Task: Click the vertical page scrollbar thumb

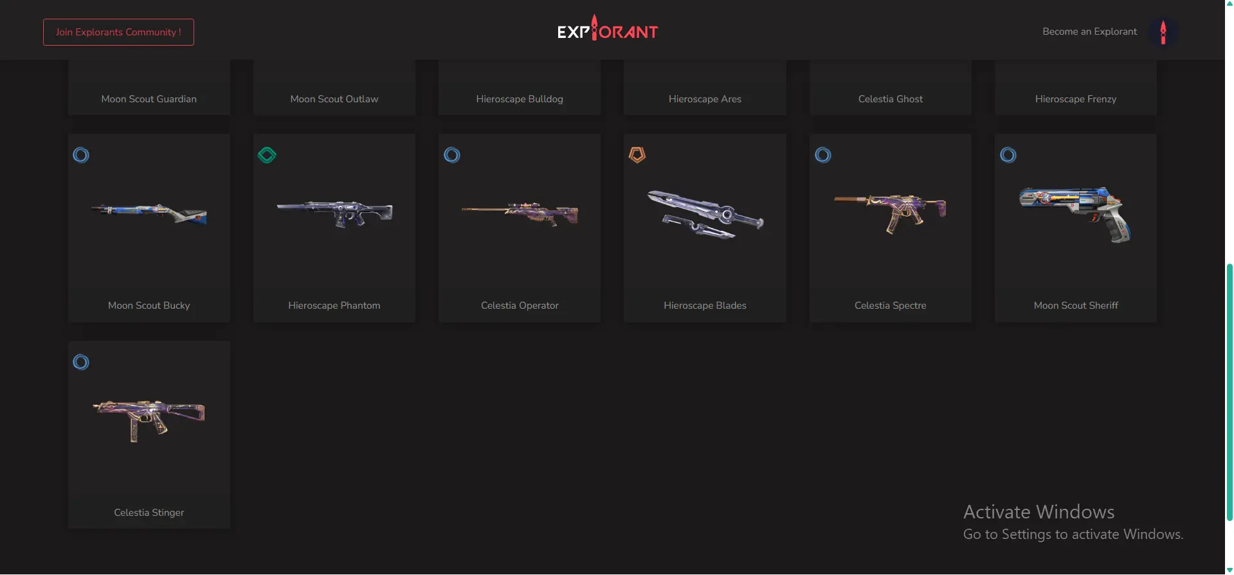Action: pyautogui.click(x=1229, y=391)
